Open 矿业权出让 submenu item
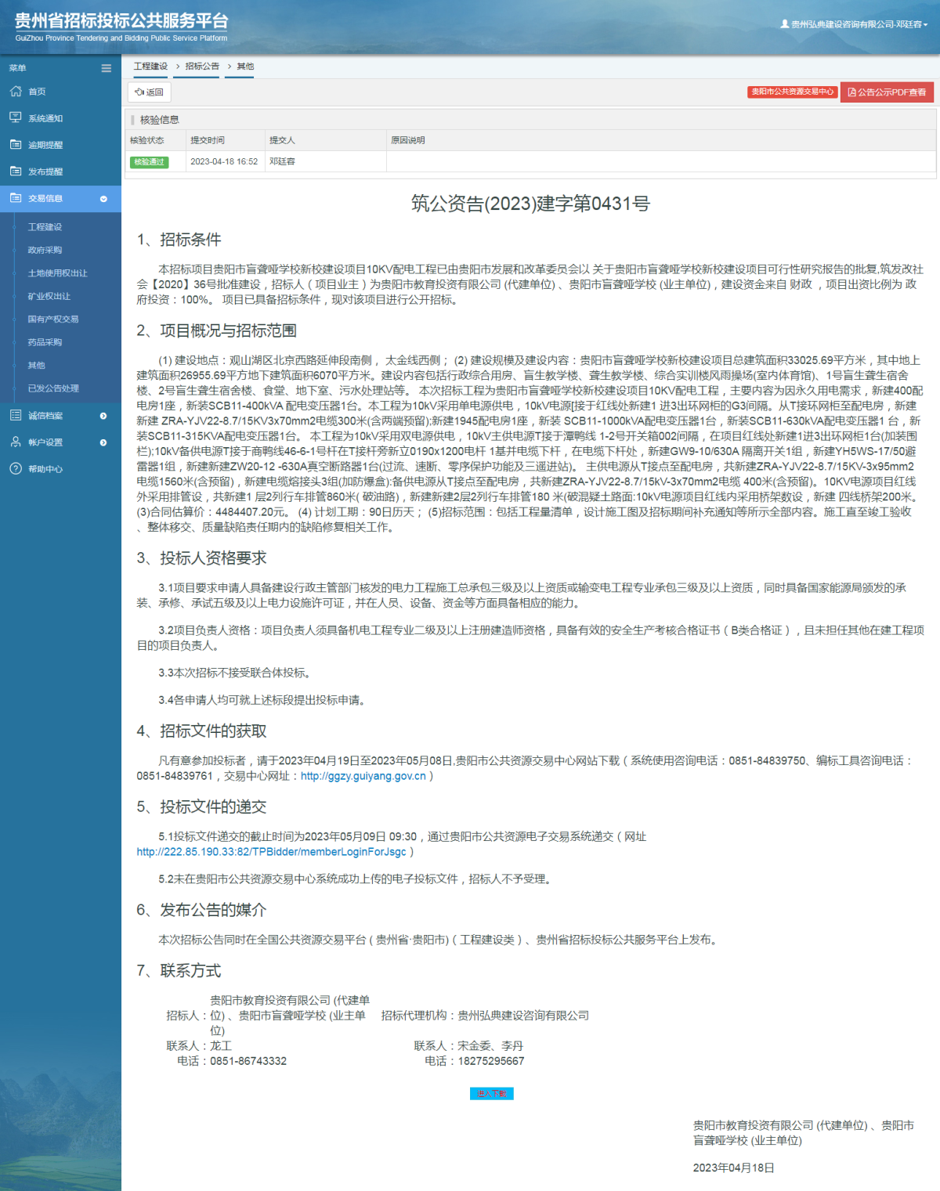The width and height of the screenshot is (940, 1191). click(x=49, y=296)
